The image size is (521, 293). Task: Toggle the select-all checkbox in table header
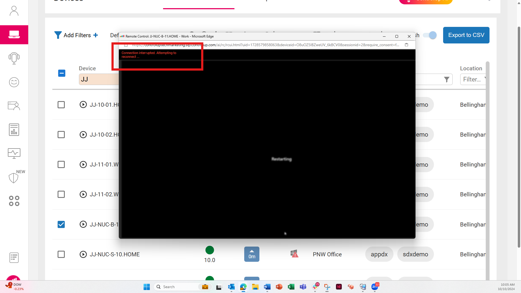[62, 73]
